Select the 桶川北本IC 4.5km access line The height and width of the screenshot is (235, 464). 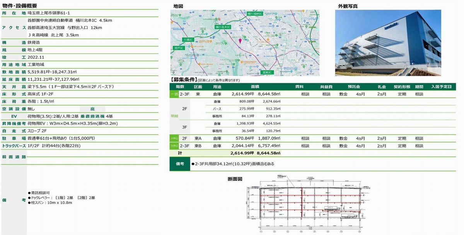click(x=70, y=20)
